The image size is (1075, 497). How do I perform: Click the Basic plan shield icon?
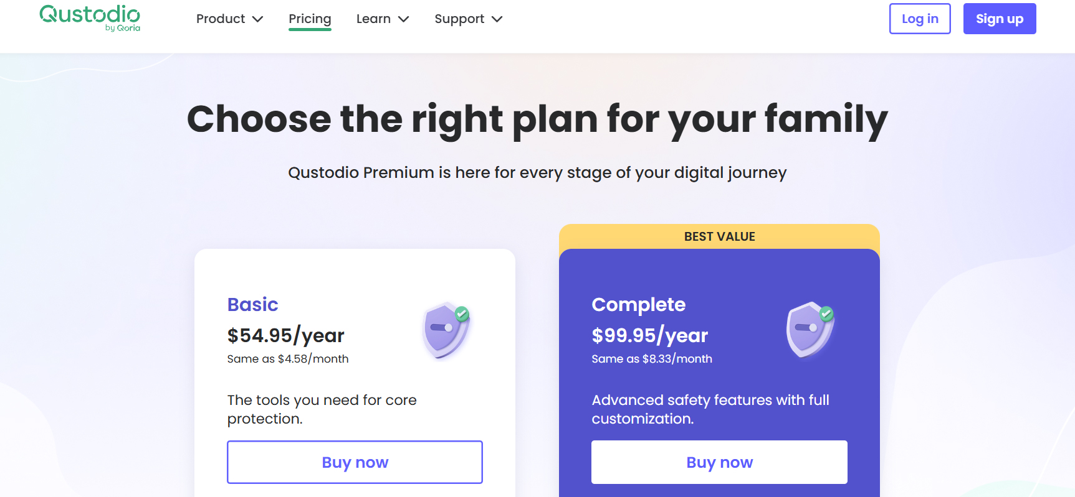tap(446, 330)
